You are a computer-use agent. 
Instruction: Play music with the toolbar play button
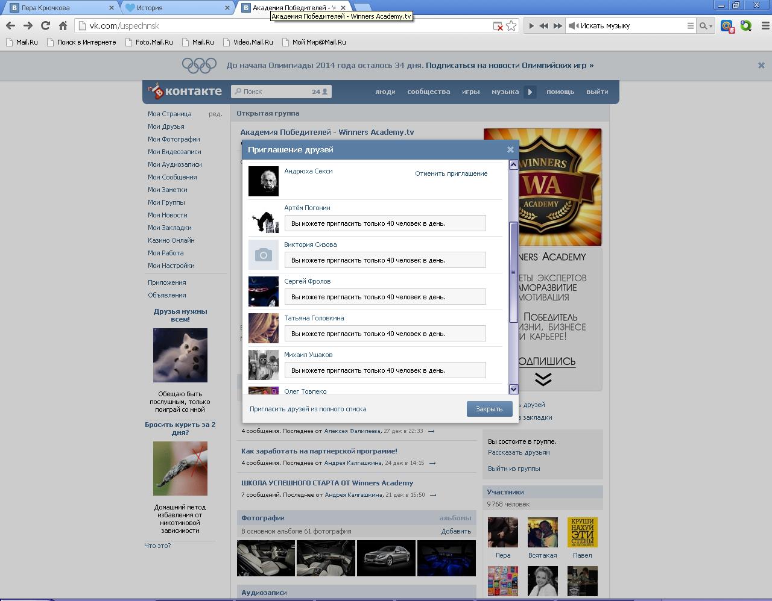tap(531, 26)
